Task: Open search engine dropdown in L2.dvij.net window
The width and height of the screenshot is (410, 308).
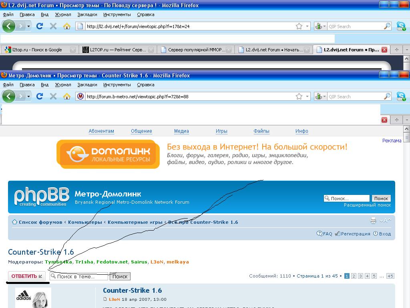Action: [324, 26]
